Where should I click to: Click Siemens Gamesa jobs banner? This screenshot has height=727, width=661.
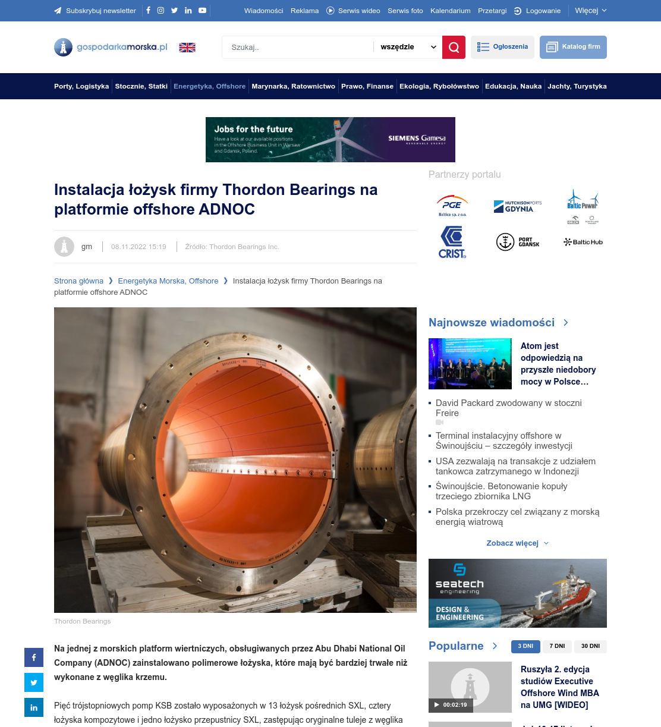330,140
